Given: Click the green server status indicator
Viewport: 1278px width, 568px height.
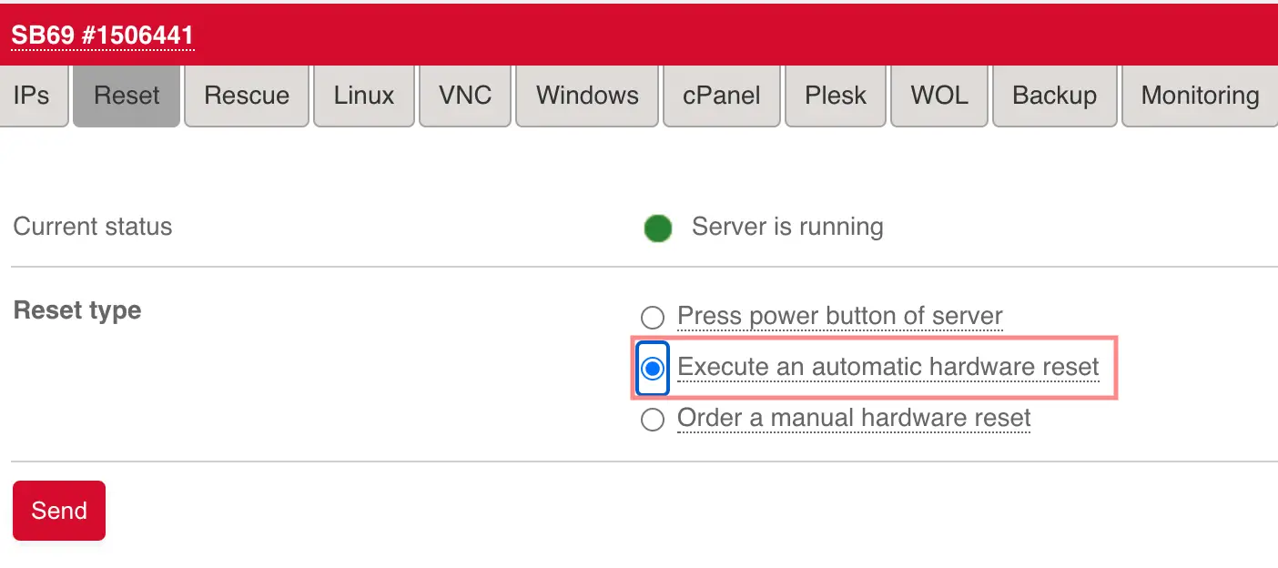Looking at the screenshot, I should coord(657,228).
